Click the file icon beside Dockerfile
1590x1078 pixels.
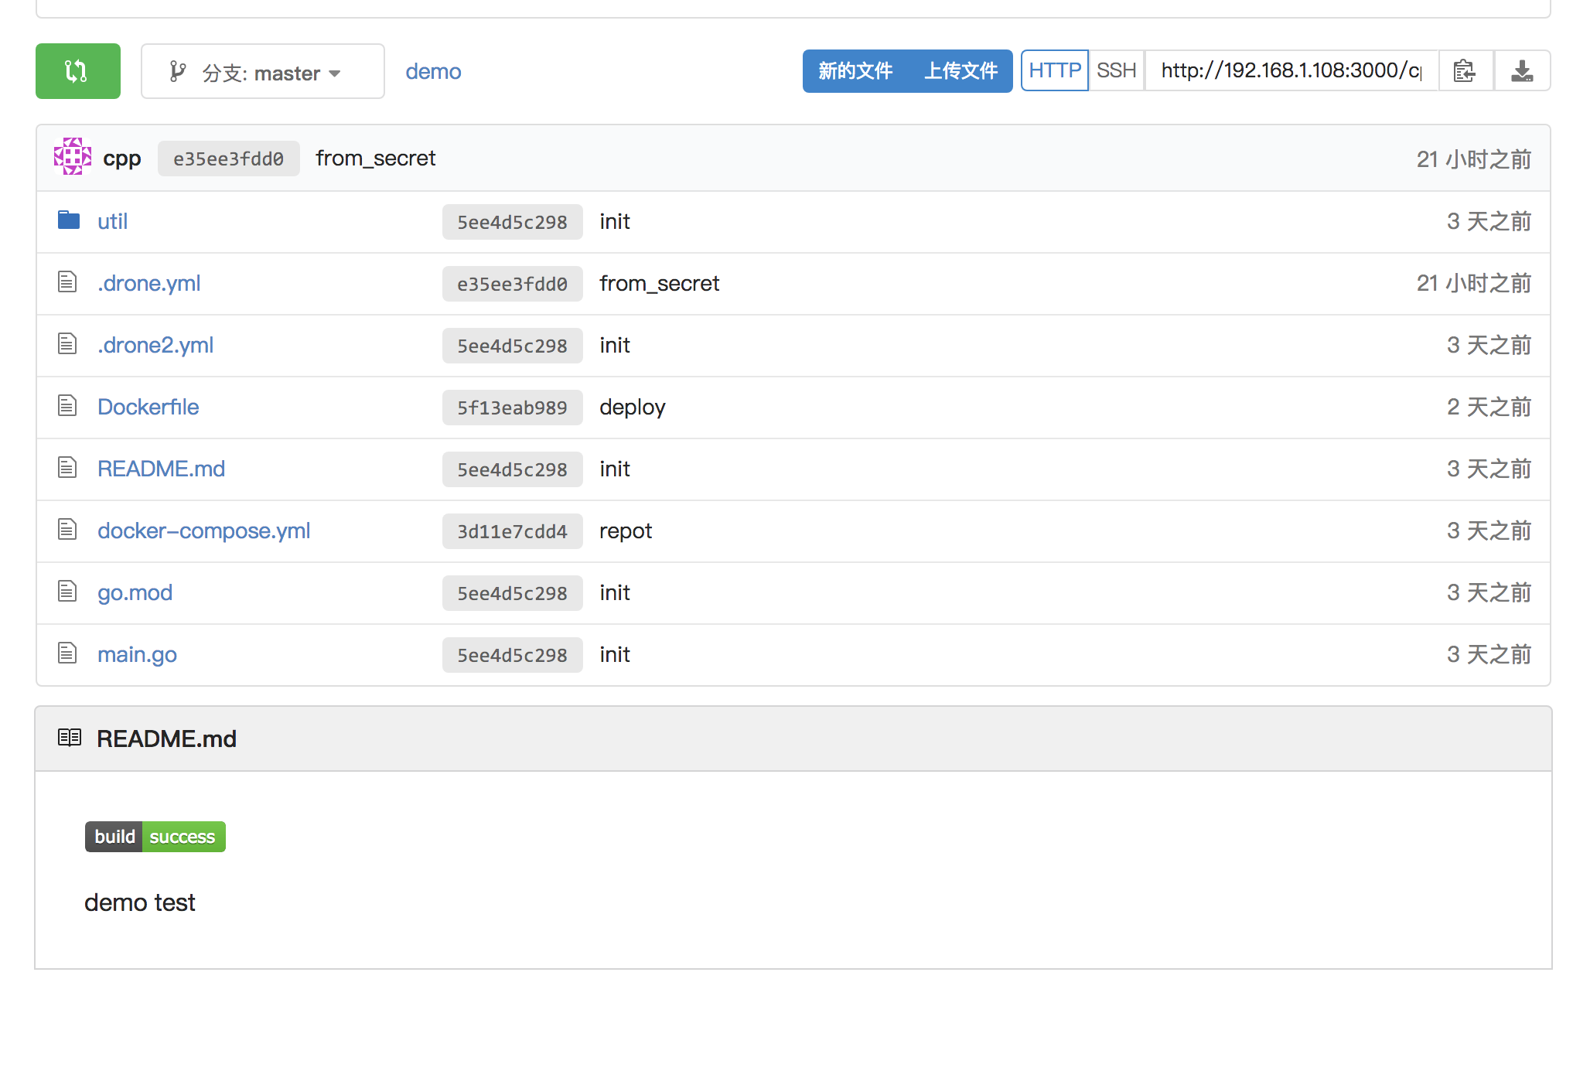point(67,406)
